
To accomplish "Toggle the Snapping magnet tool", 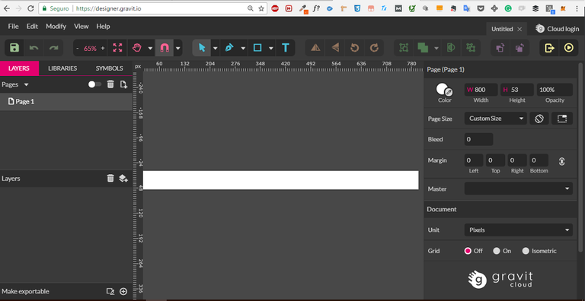I will [x=165, y=48].
